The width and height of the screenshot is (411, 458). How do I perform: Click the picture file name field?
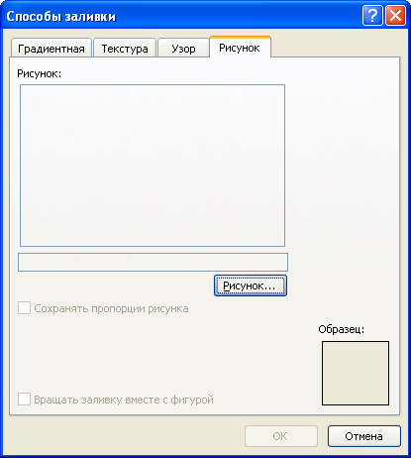(x=153, y=263)
